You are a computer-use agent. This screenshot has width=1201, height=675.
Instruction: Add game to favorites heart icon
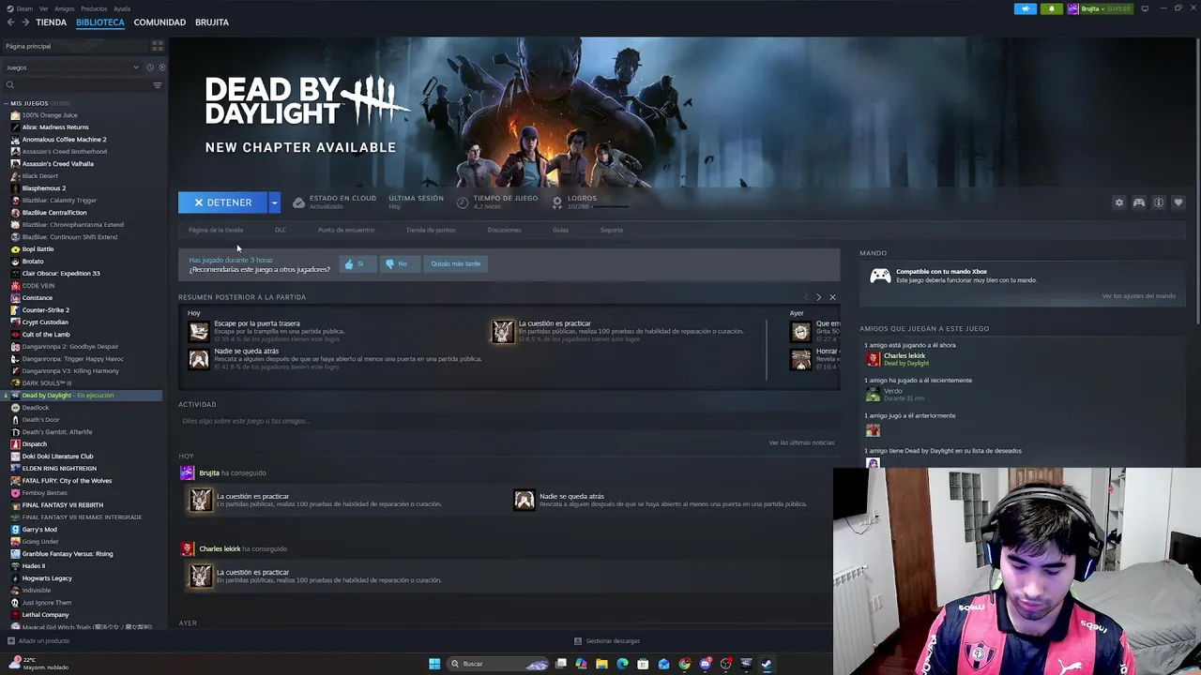coord(1178,202)
